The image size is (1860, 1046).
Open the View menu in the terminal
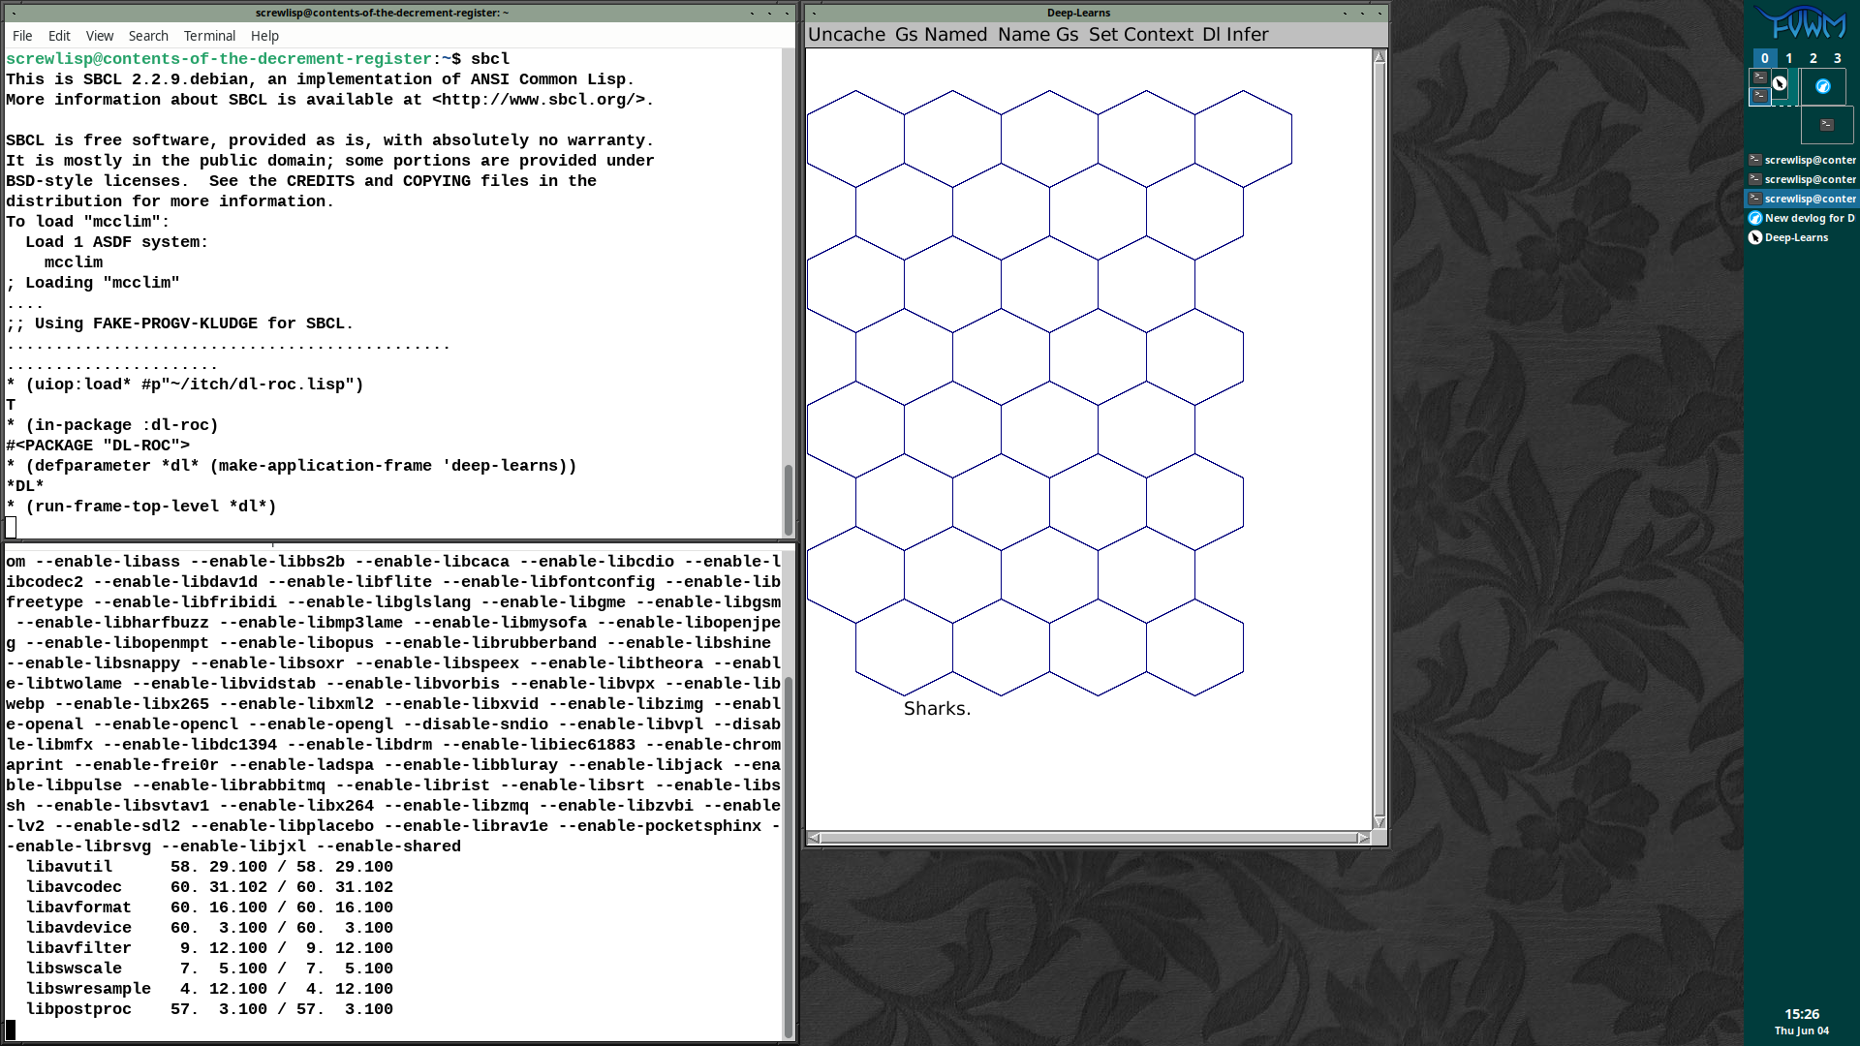coord(100,36)
